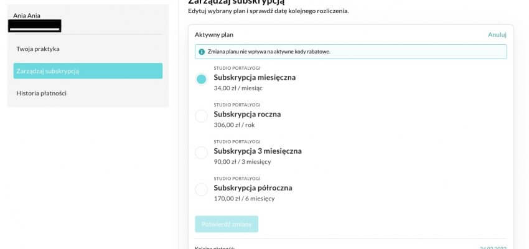Go to Historia płatności
The width and height of the screenshot is (529, 249).
click(41, 93)
